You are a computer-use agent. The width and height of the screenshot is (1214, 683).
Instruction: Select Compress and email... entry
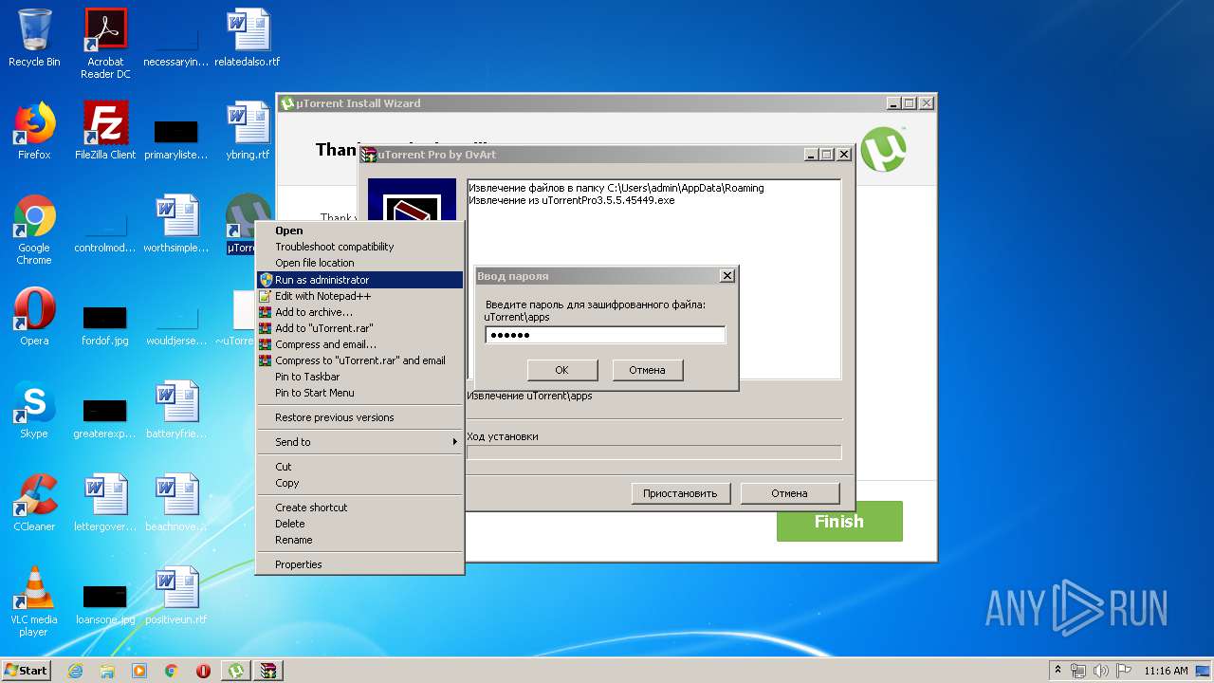point(359,344)
